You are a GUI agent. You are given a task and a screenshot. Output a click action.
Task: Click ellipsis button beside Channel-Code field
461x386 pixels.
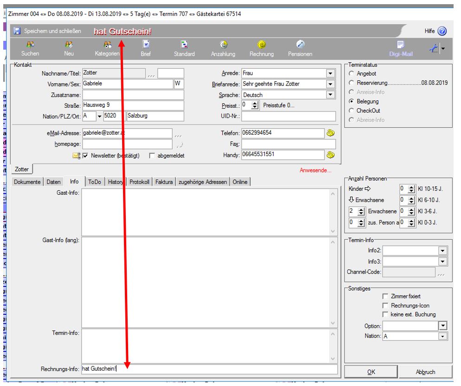(x=441, y=274)
